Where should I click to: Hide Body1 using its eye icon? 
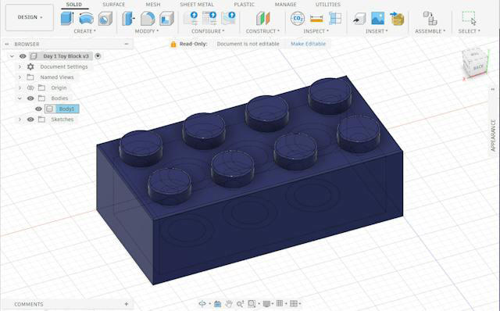tap(38, 109)
